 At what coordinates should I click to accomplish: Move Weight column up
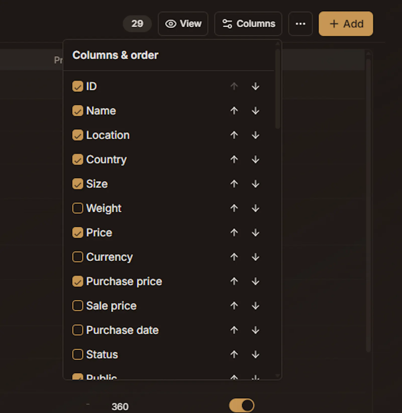coord(234,208)
